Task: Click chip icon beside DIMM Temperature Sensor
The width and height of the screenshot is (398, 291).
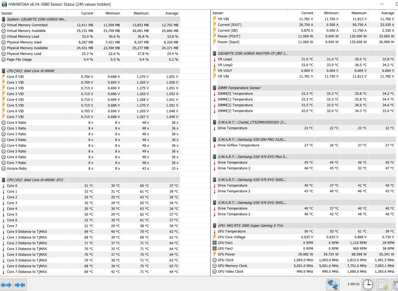Action: (215, 88)
